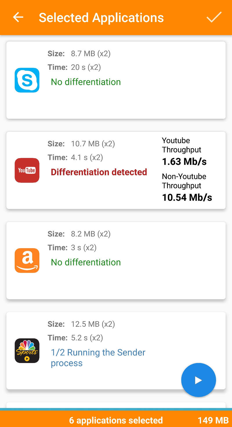This screenshot has width=232, height=427.
Task: Tap the 6 applications selected text
Action: (116, 420)
